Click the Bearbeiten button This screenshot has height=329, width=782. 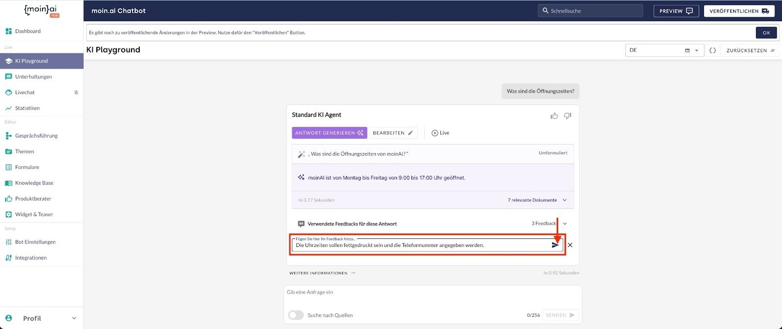pos(393,133)
